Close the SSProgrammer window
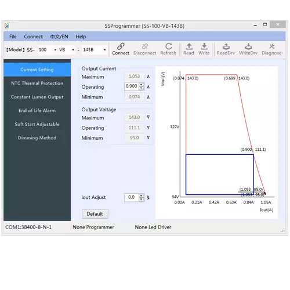 pos(278,24)
